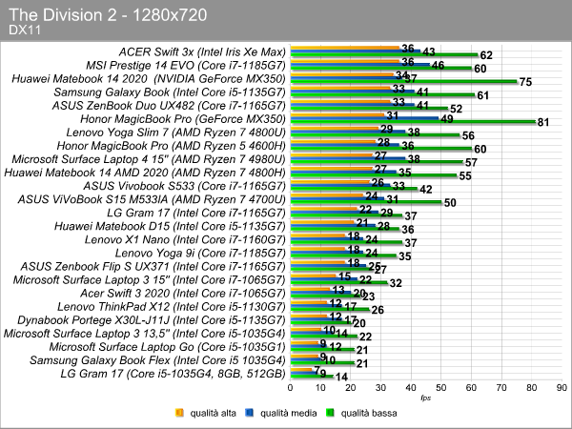This screenshot has width=572, height=429.
Task: Select the 'MSI Prestige 14 EVO' row label
Action: (x=186, y=65)
